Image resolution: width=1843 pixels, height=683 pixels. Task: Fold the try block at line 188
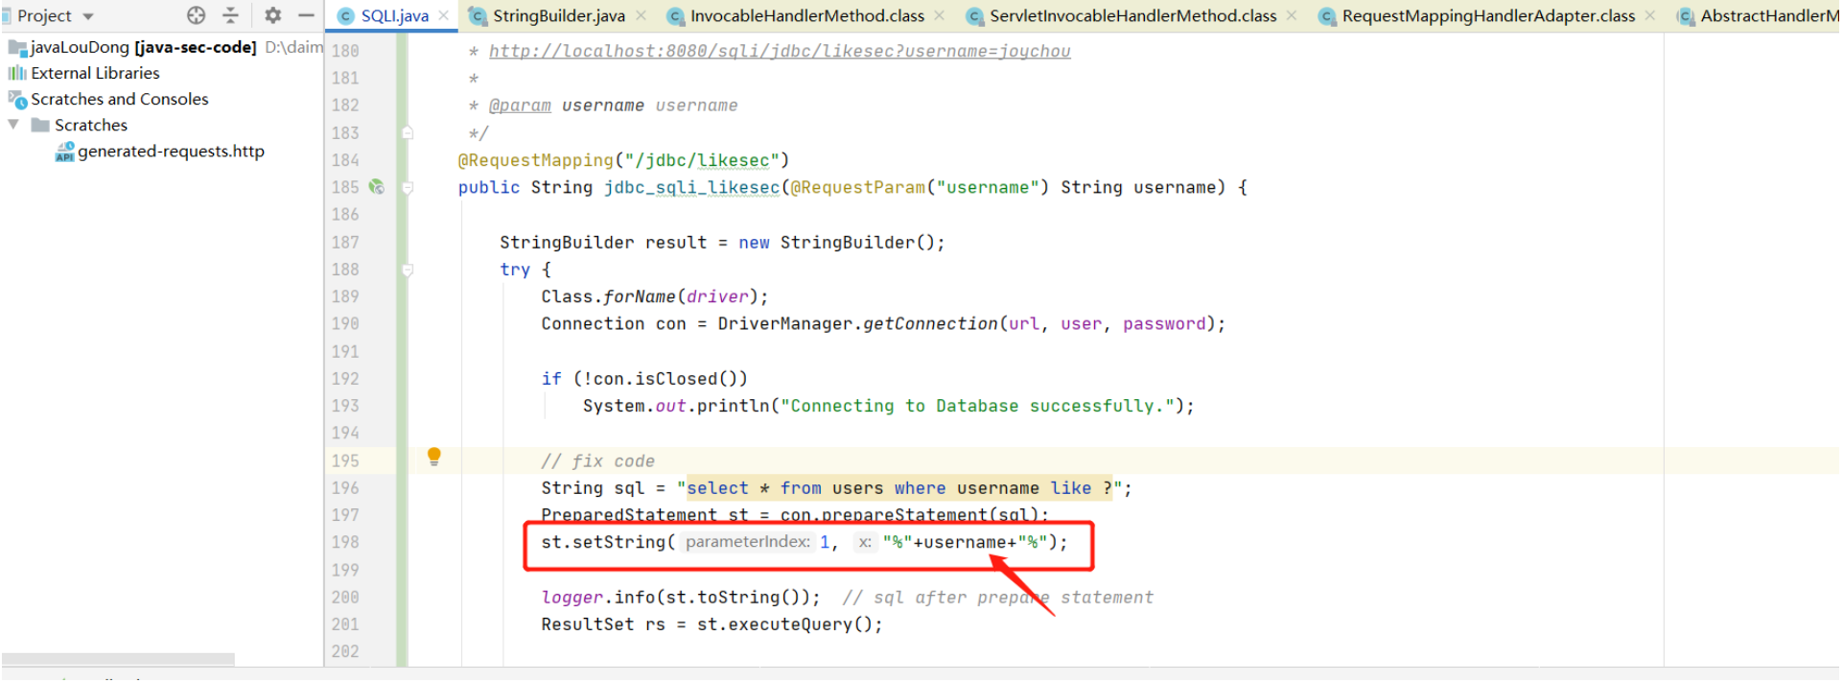click(408, 271)
